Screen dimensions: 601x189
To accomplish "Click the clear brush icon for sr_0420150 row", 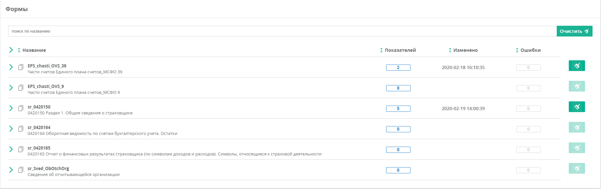I will point(577,107).
